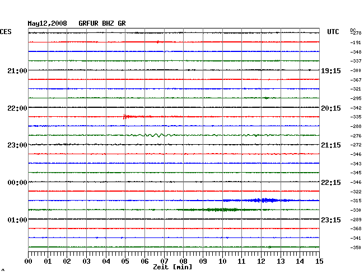Click the 07 minute axis label

(x=164, y=261)
